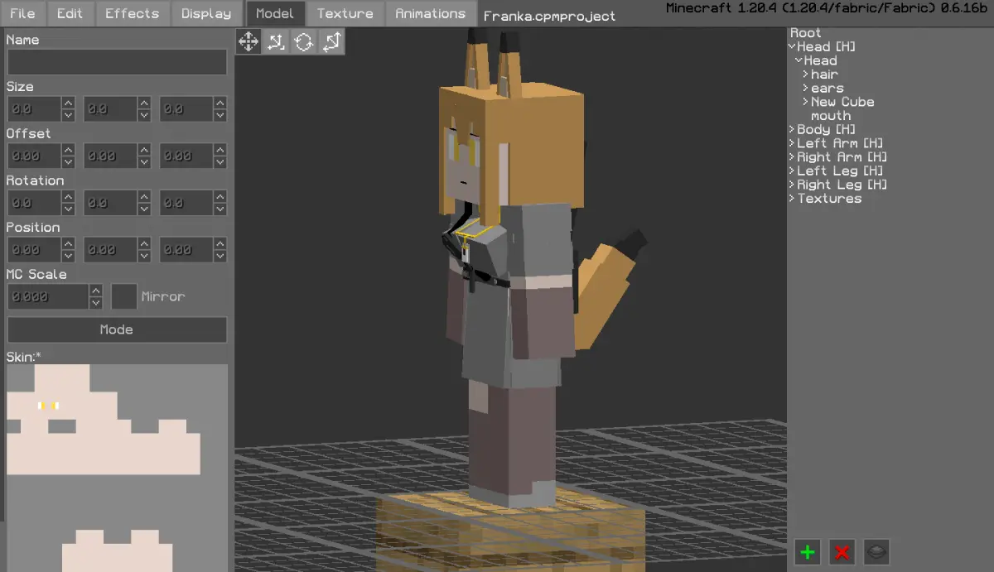Image resolution: width=994 pixels, height=572 pixels.
Task: Open the Display menu
Action: [206, 13]
